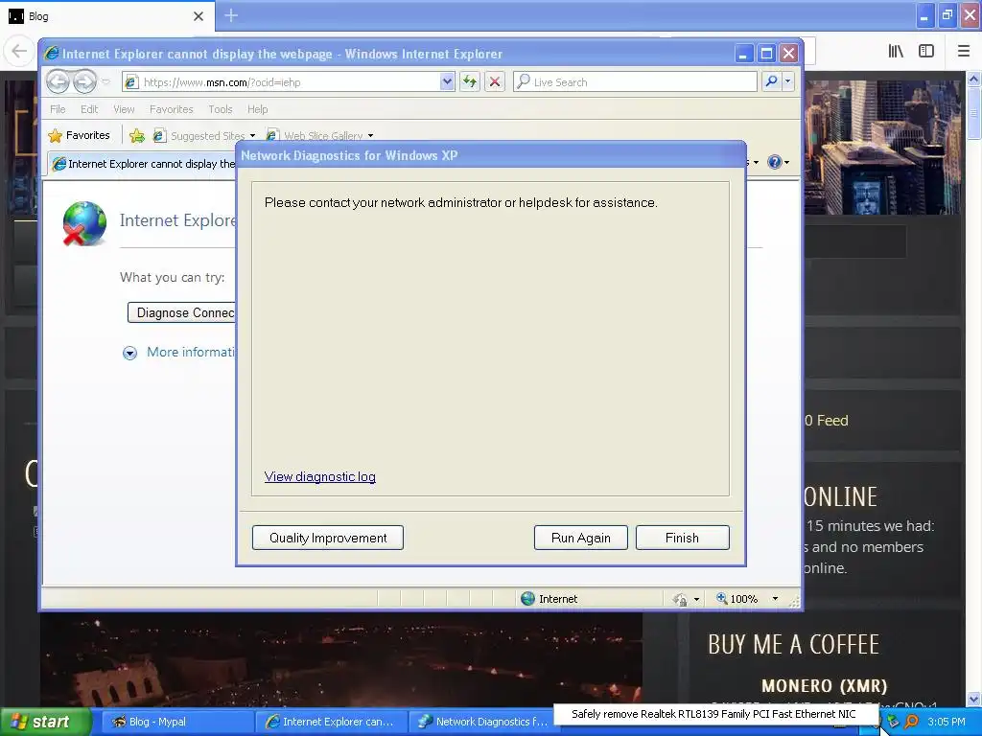
Task: Click the Add to Favorites Bar icon
Action: click(136, 135)
